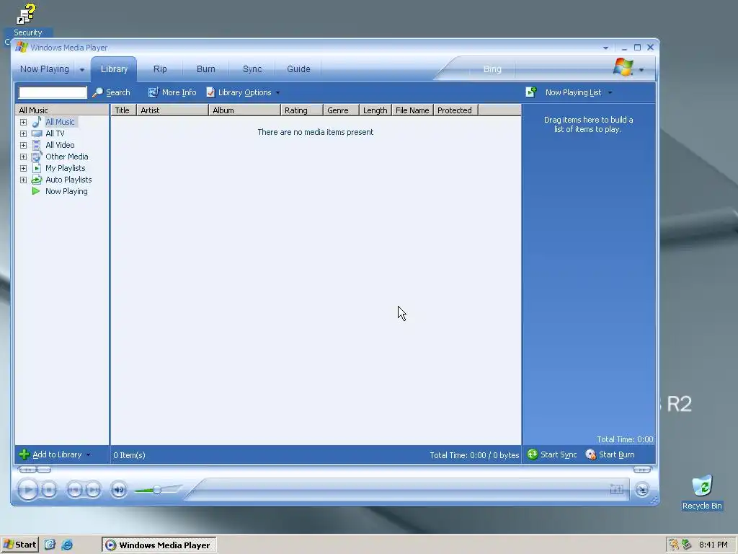Select the All Music music-note icon
738x554 pixels.
pyautogui.click(x=37, y=122)
